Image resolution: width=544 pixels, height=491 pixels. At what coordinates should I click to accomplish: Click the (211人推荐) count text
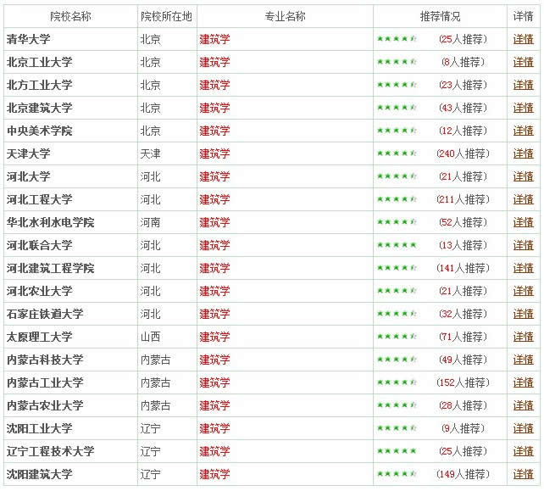(463, 199)
